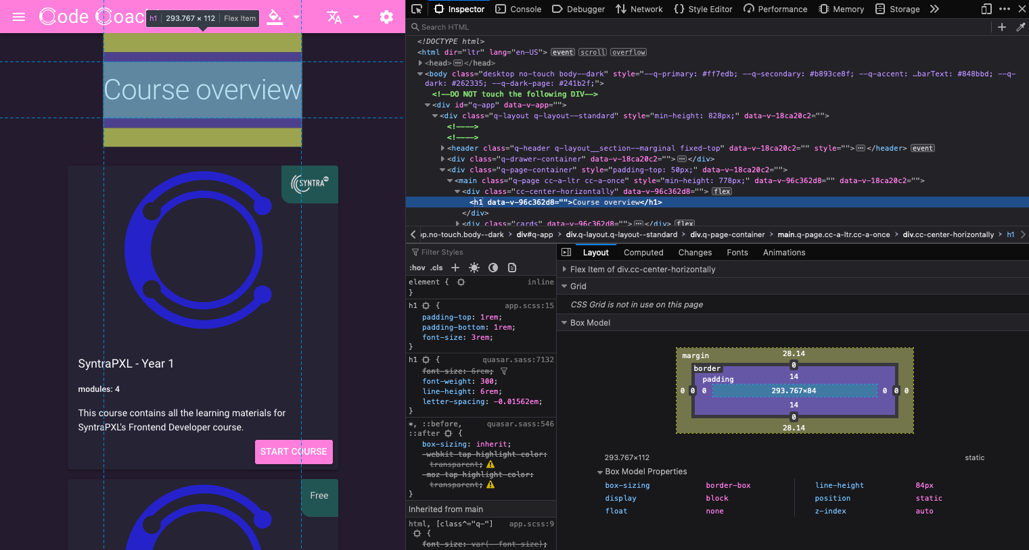Click warning icon for -moz-tap-highlight-color
This screenshot has height=550, width=1029.
coord(490,484)
